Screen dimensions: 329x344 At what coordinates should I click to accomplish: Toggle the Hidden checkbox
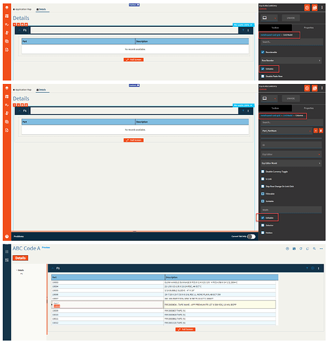point(263,233)
